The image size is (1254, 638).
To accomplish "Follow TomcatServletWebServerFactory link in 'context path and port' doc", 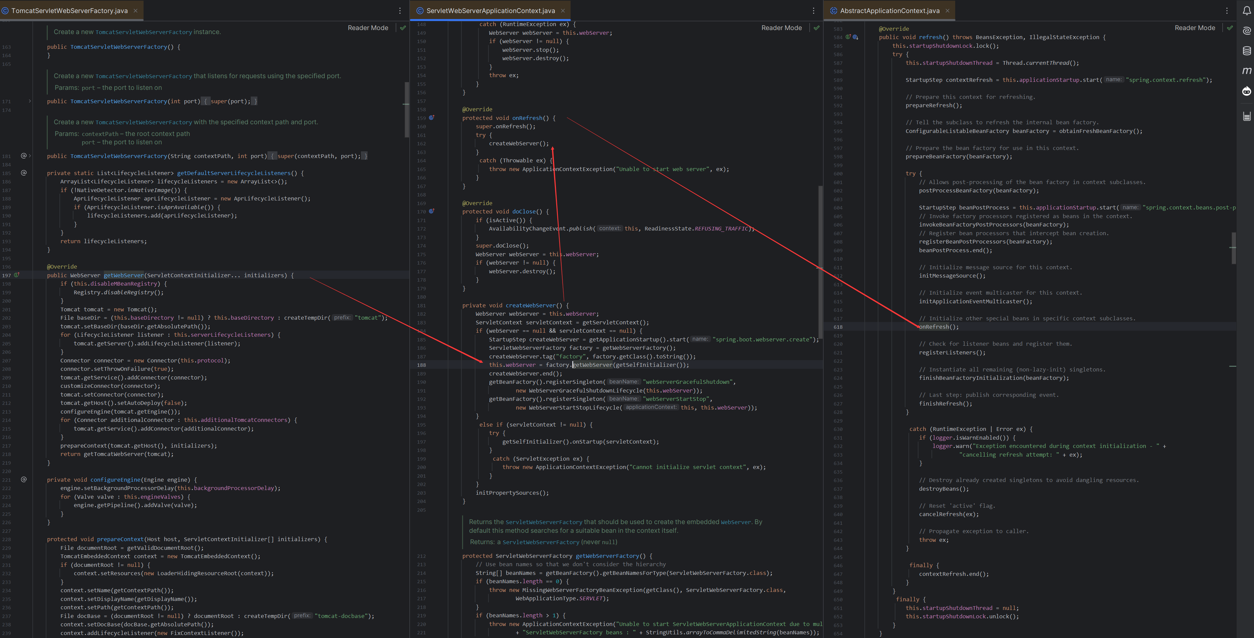I will pos(144,122).
